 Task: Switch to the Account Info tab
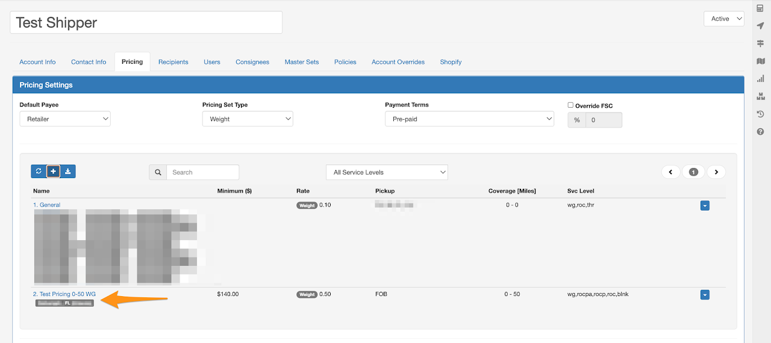(37, 62)
